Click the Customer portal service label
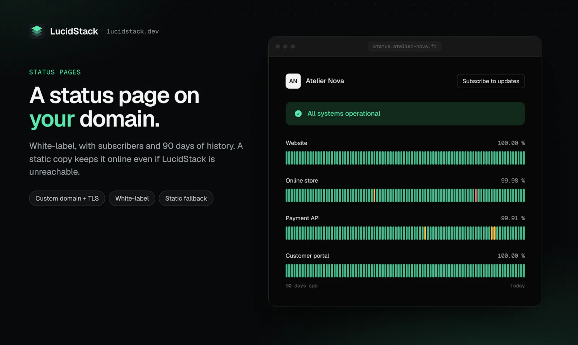 307,256
